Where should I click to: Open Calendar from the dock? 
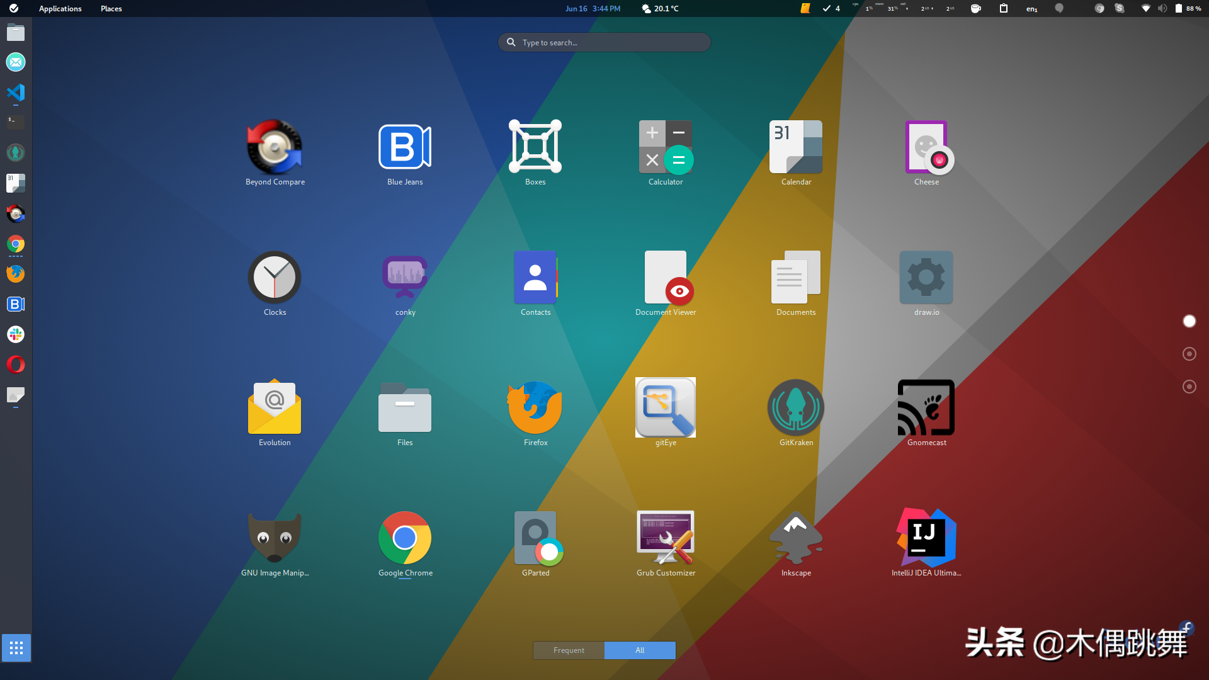tap(16, 183)
